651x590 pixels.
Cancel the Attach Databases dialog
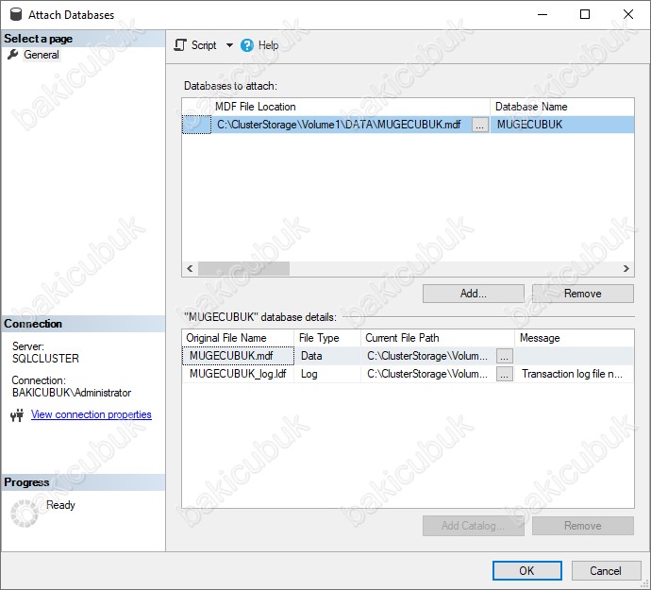[605, 570]
